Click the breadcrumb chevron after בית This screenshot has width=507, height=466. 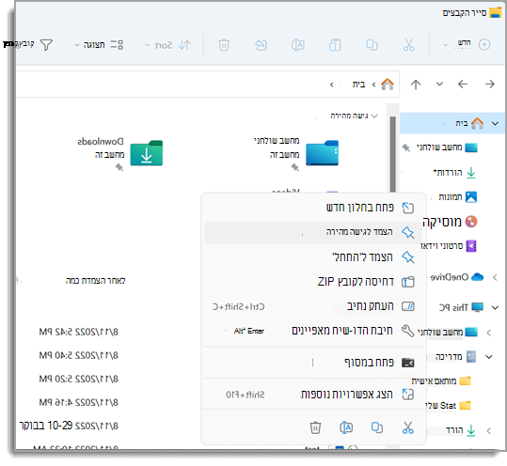point(332,85)
